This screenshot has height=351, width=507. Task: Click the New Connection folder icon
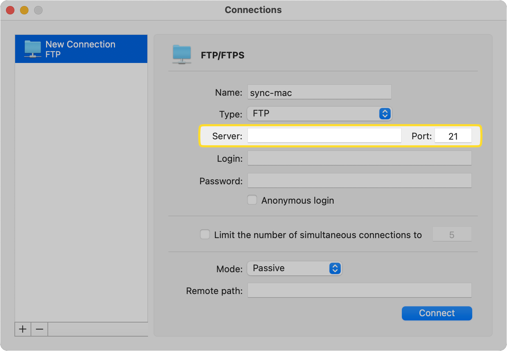coord(32,49)
